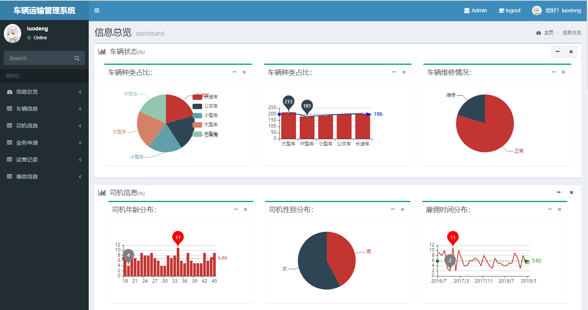The image size is (588, 310).
Task: Expand the 车辆信息 chevron arrow
Action: (80, 109)
